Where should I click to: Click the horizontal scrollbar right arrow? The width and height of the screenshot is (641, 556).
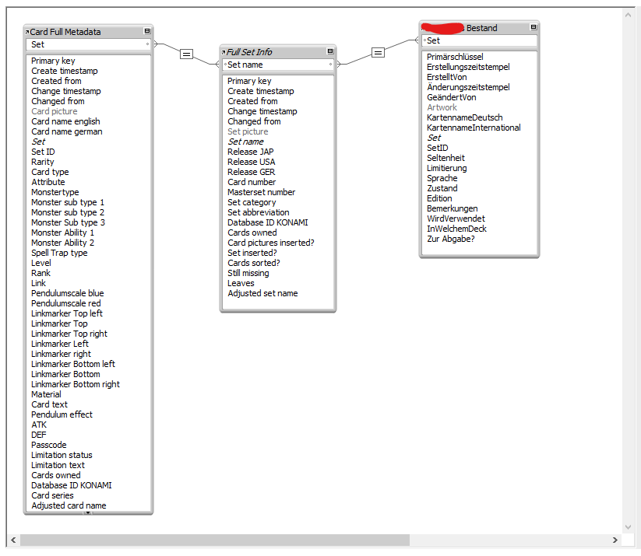coord(615,540)
